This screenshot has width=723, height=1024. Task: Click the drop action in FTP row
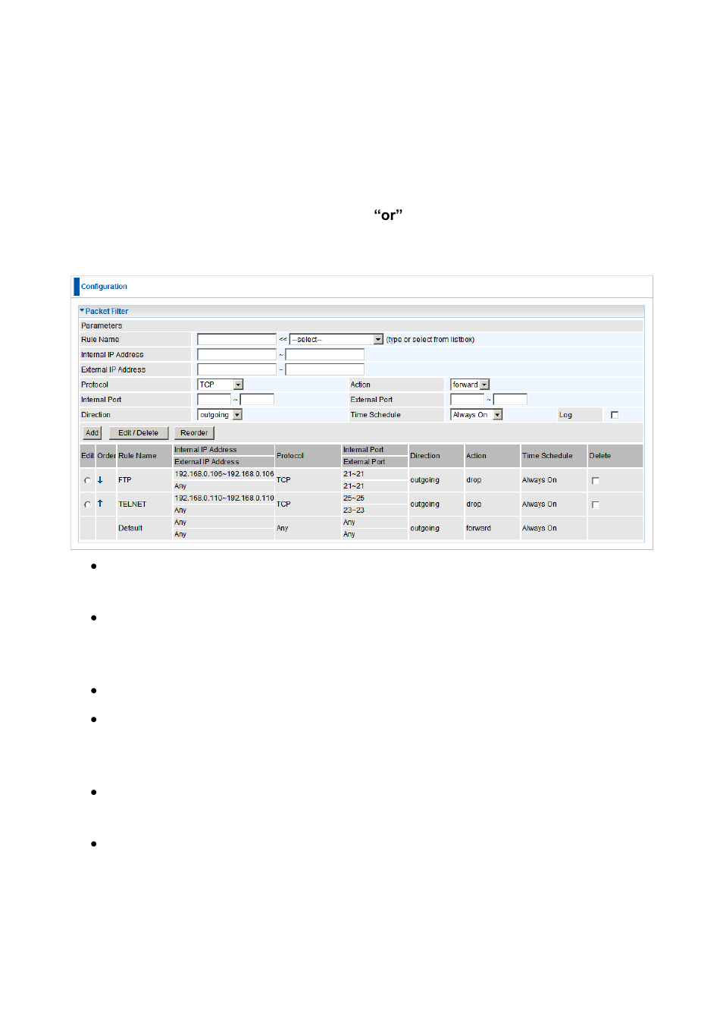[474, 480]
